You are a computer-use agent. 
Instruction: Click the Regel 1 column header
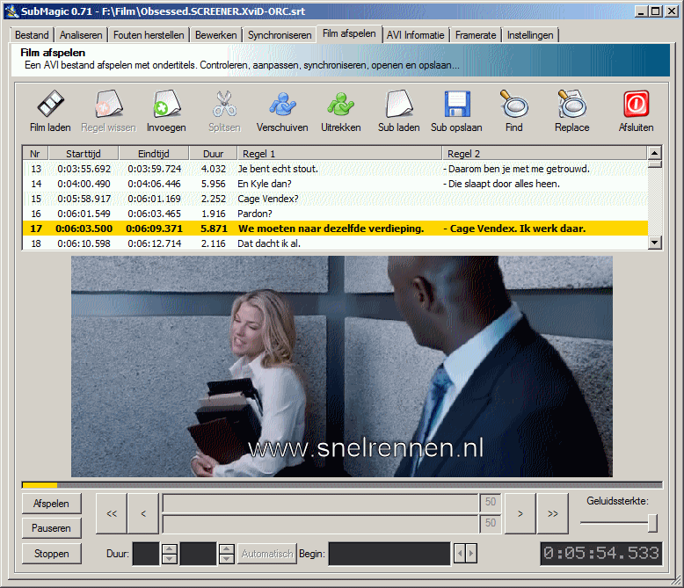point(339,154)
